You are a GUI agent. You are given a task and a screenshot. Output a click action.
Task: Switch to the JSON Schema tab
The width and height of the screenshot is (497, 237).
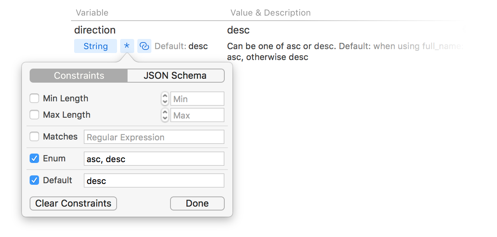[x=176, y=75]
